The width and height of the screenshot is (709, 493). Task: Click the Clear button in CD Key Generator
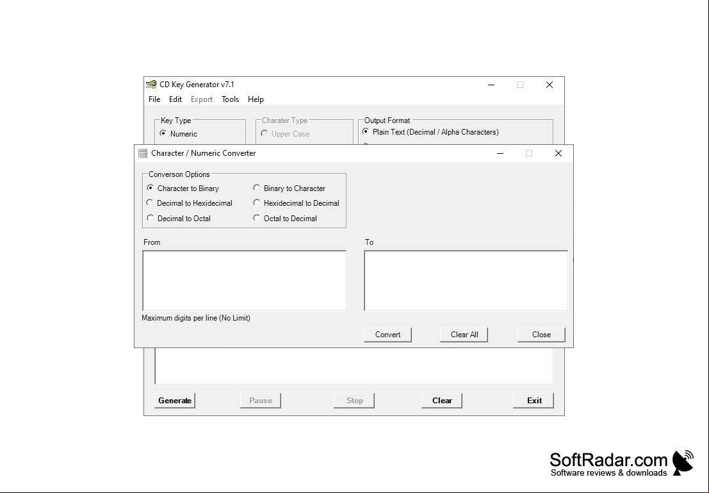pos(442,401)
